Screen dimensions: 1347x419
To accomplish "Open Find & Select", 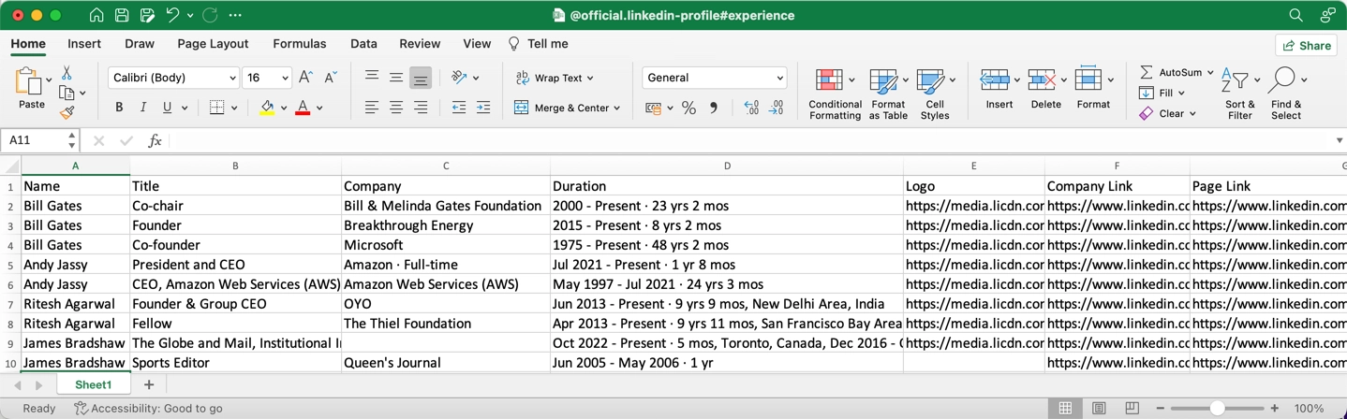I will pyautogui.click(x=1285, y=94).
